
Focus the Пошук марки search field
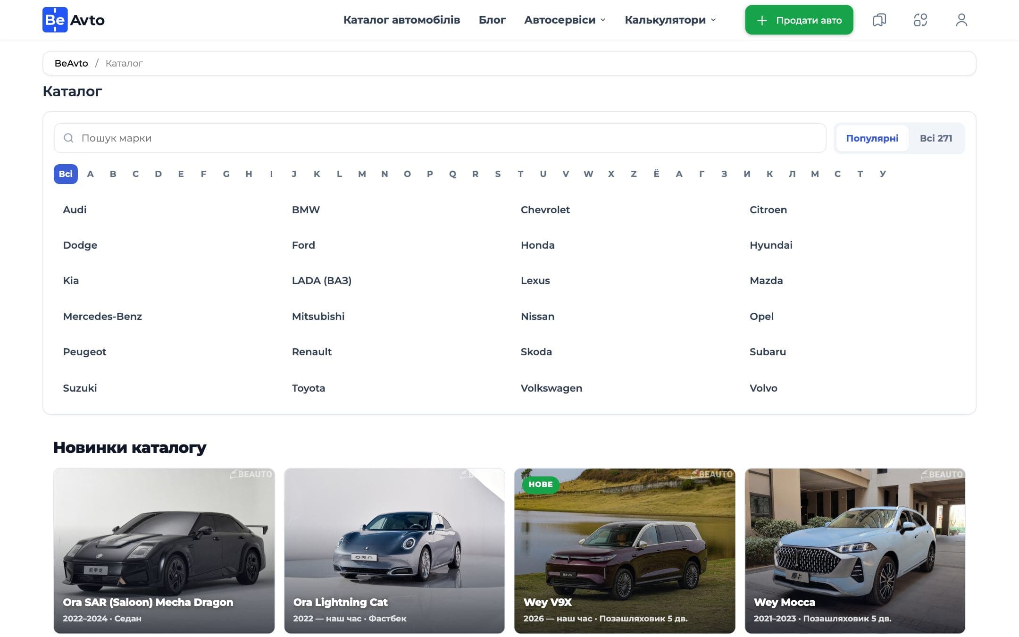click(440, 138)
